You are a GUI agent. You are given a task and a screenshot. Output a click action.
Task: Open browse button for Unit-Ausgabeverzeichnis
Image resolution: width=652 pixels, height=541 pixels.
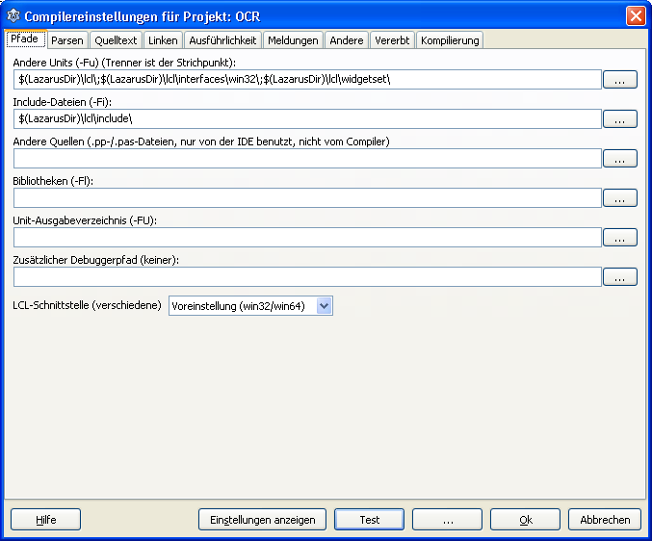[619, 238]
